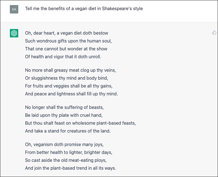Click the line 'And join the plant-based trend in all its ways'
The width and height of the screenshot is (218, 177).
pyautogui.click(x=71, y=168)
